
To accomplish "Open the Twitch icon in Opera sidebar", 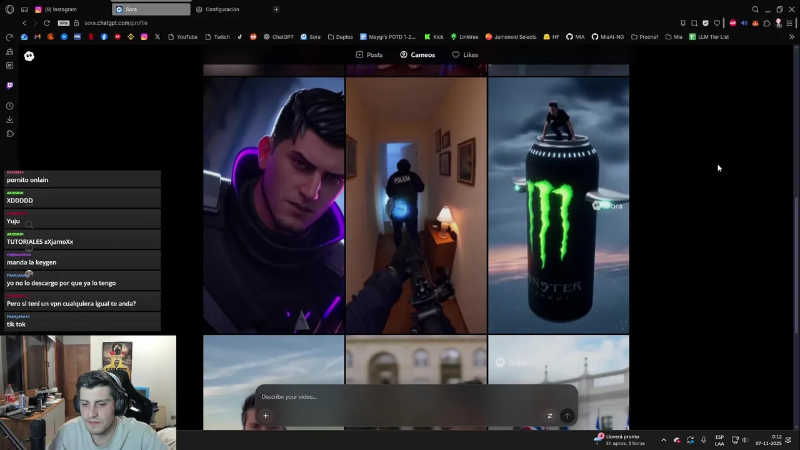I will (x=9, y=86).
